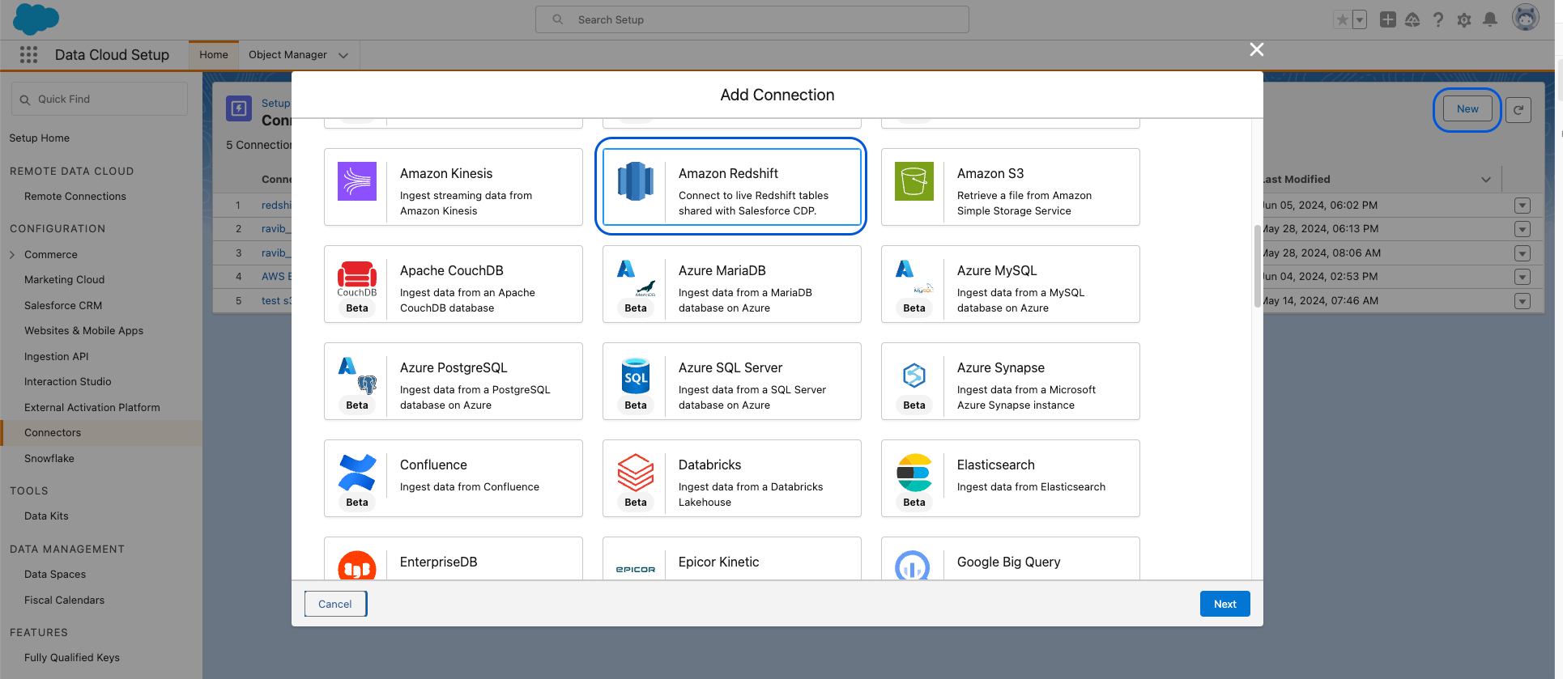Open row actions for May 28, 06:13 PM connection
The height and width of the screenshot is (679, 1563).
point(1523,229)
